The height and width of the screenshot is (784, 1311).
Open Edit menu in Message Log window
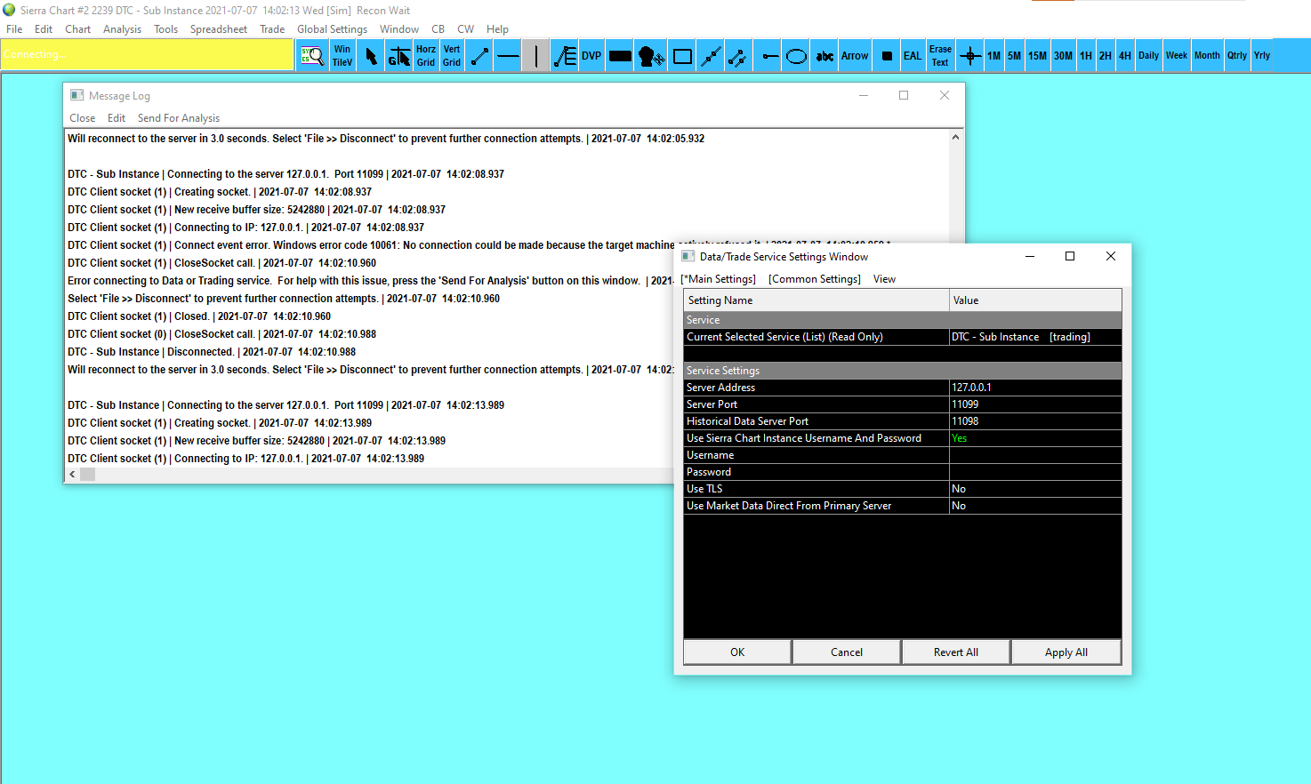click(x=117, y=118)
